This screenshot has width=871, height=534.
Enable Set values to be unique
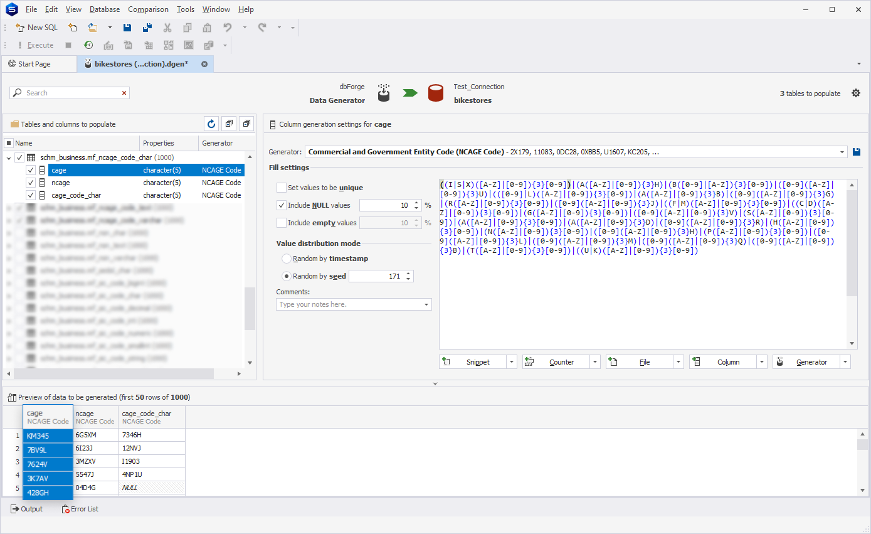281,188
